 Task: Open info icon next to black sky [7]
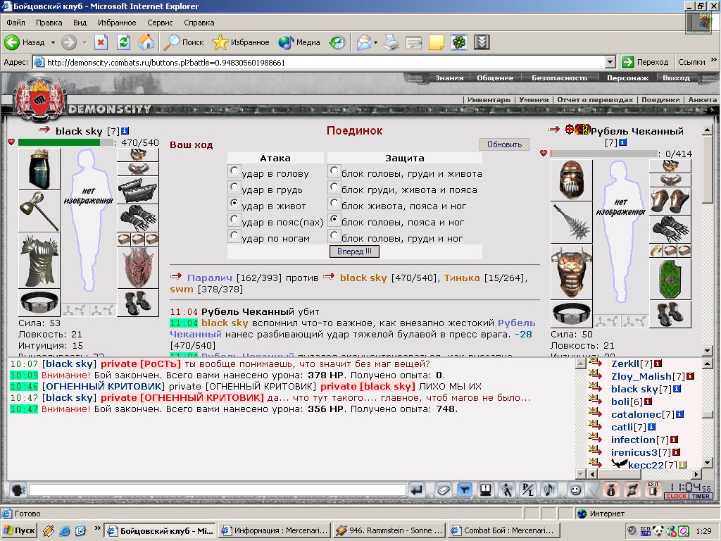tap(125, 131)
